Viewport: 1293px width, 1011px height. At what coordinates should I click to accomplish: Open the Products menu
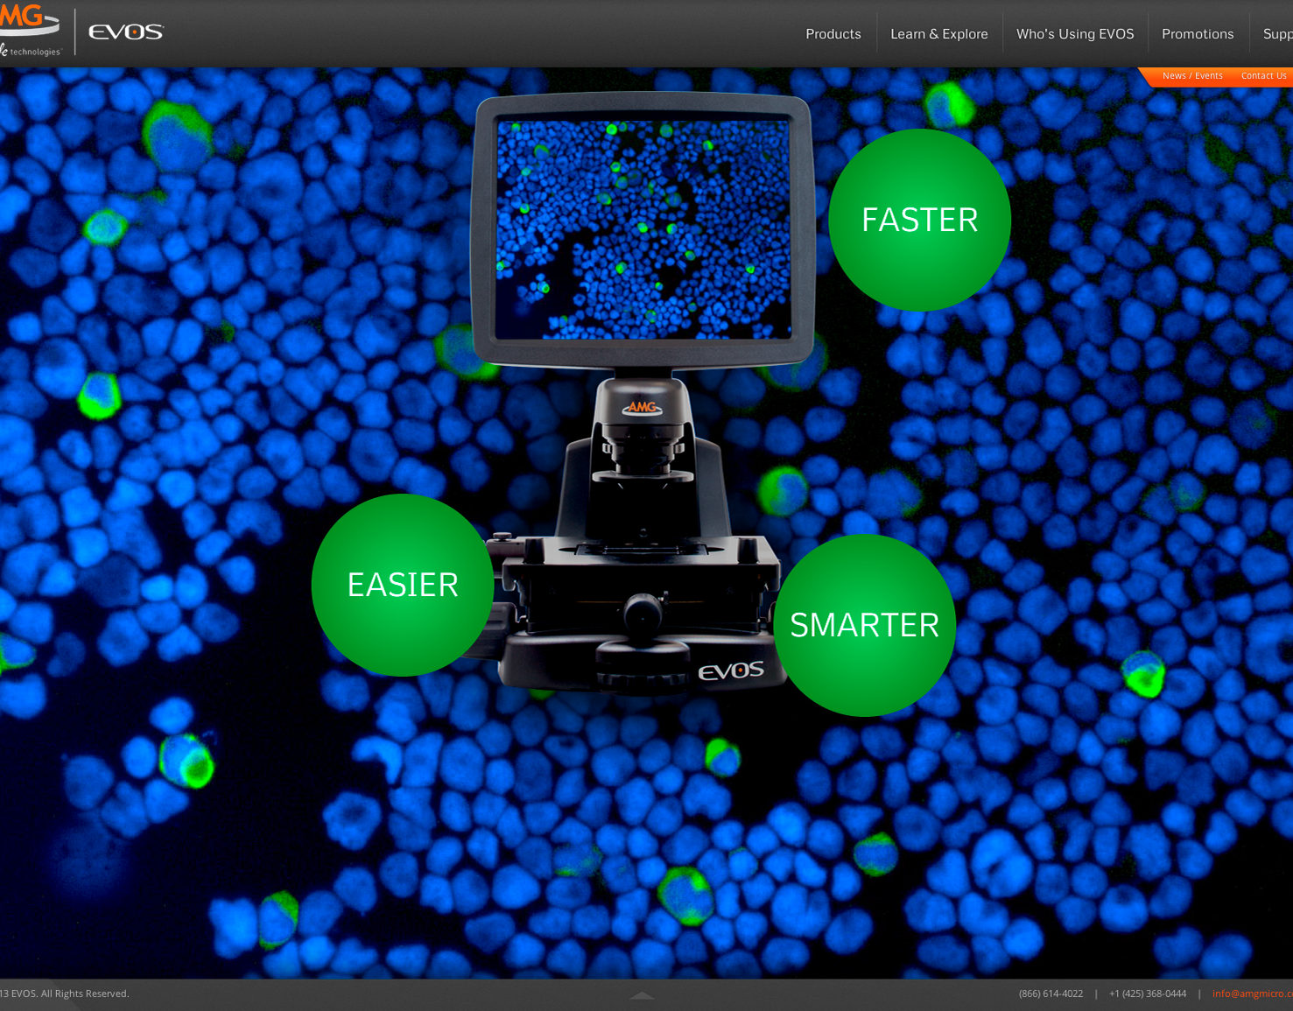tap(833, 34)
